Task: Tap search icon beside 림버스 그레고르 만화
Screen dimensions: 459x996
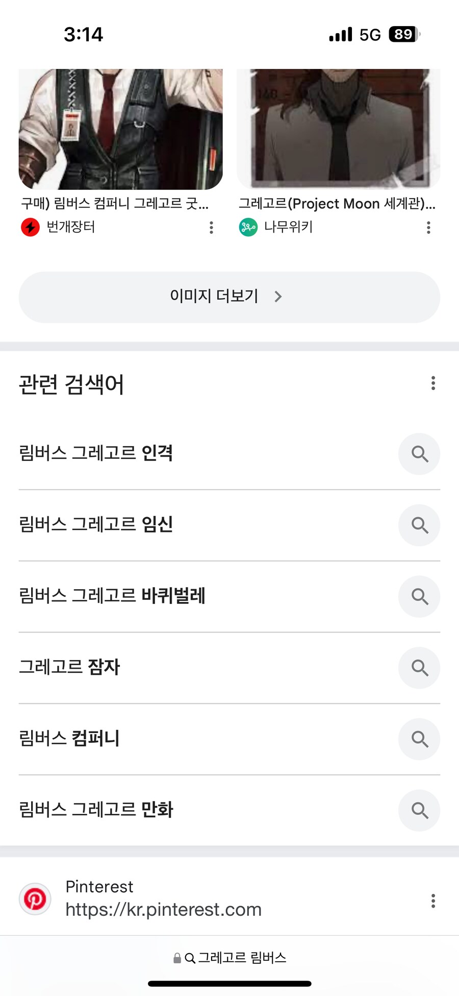Action: tap(419, 810)
